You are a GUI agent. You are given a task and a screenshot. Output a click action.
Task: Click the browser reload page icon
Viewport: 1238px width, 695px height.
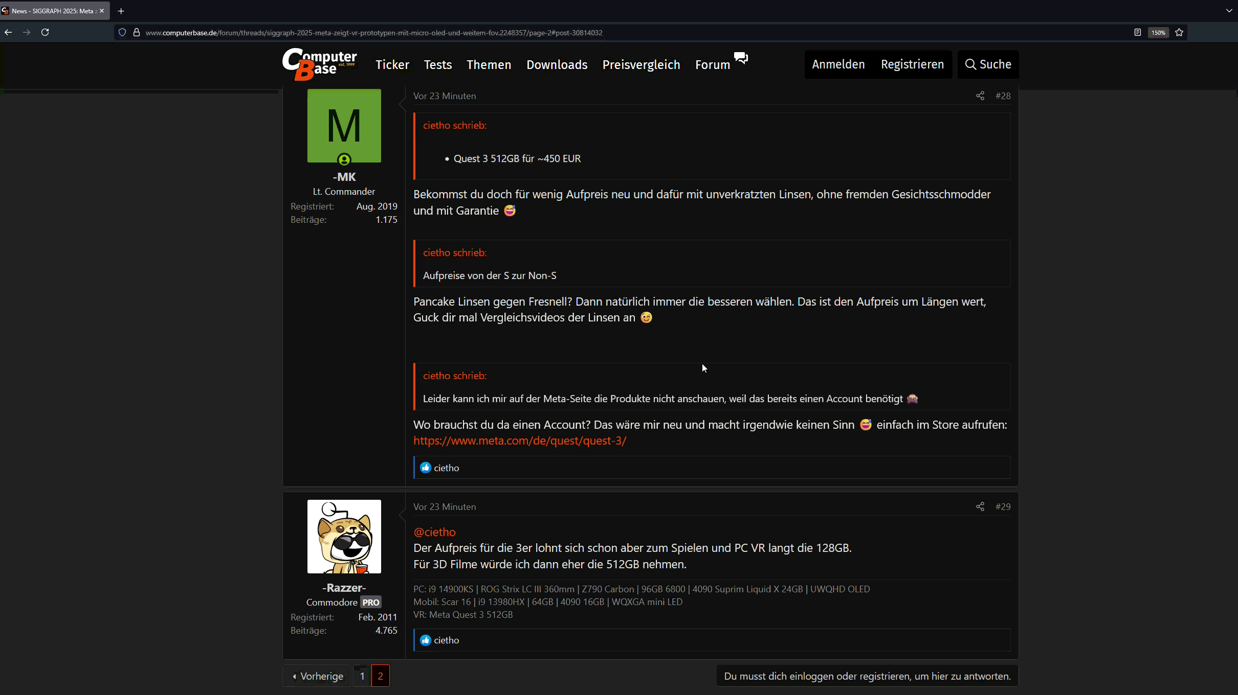click(x=45, y=32)
